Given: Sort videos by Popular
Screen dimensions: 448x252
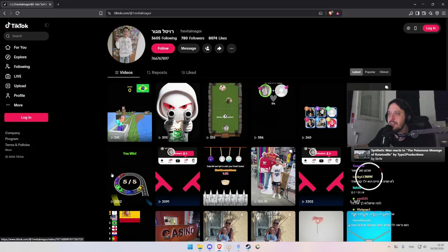Looking at the screenshot, I should (370, 72).
